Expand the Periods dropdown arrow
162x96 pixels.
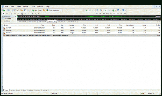pos(121,10)
